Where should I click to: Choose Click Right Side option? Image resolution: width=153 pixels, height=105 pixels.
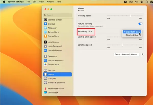132,32
